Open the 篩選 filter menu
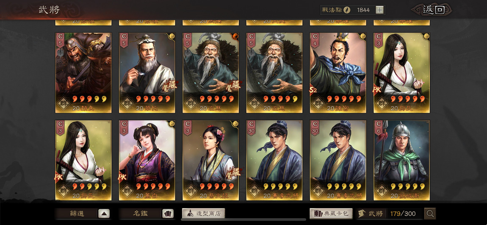Viewport: 487px width, 225px height. (77, 214)
